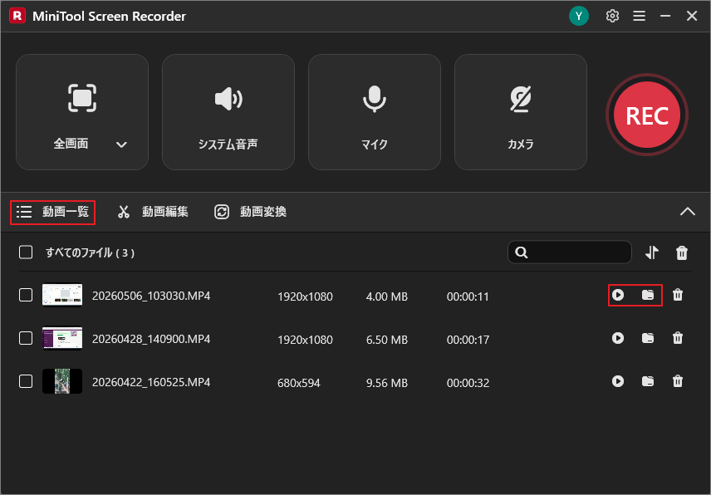
Task: Open the Y user account avatar
Action: click(x=579, y=17)
